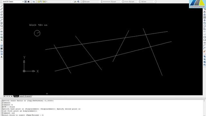Screen dimensions: 206x116
Task: Toggle layer on/off lightbulb
Action: tap(37, 2)
